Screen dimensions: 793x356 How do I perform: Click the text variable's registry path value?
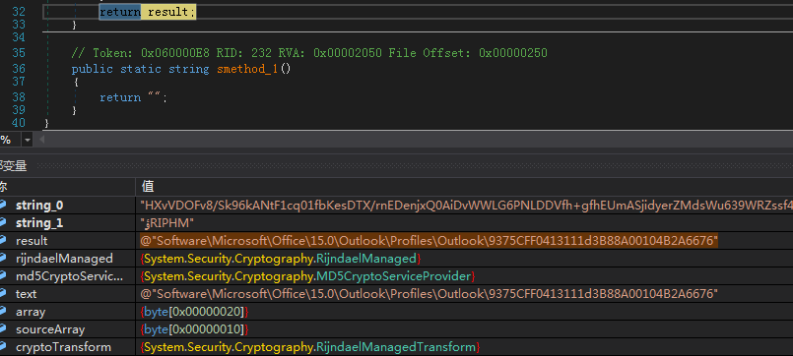(x=429, y=294)
